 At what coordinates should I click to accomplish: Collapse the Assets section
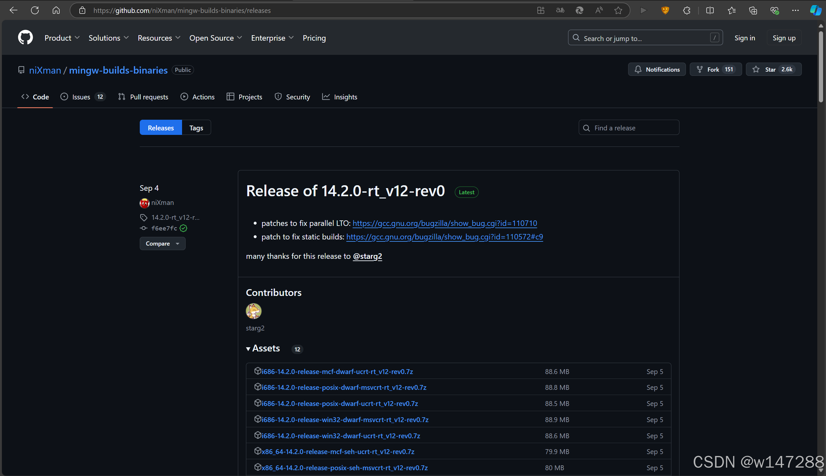point(263,349)
